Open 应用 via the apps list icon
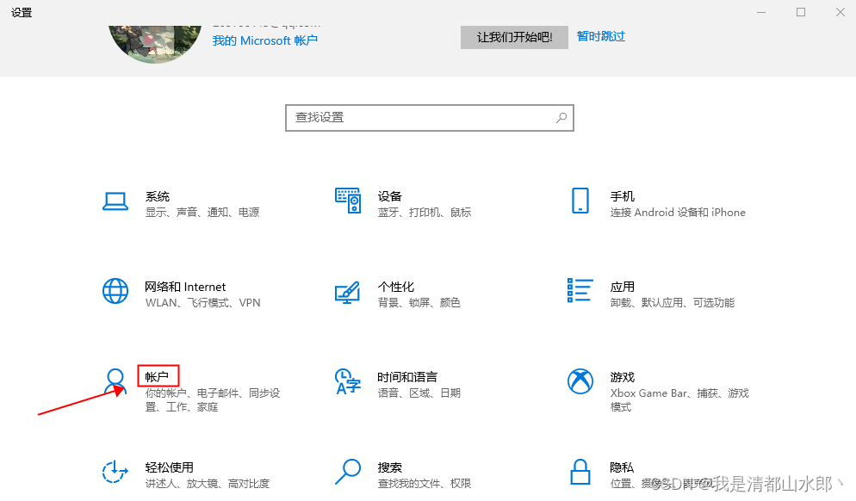Viewport: 856px width, 501px height. (580, 292)
